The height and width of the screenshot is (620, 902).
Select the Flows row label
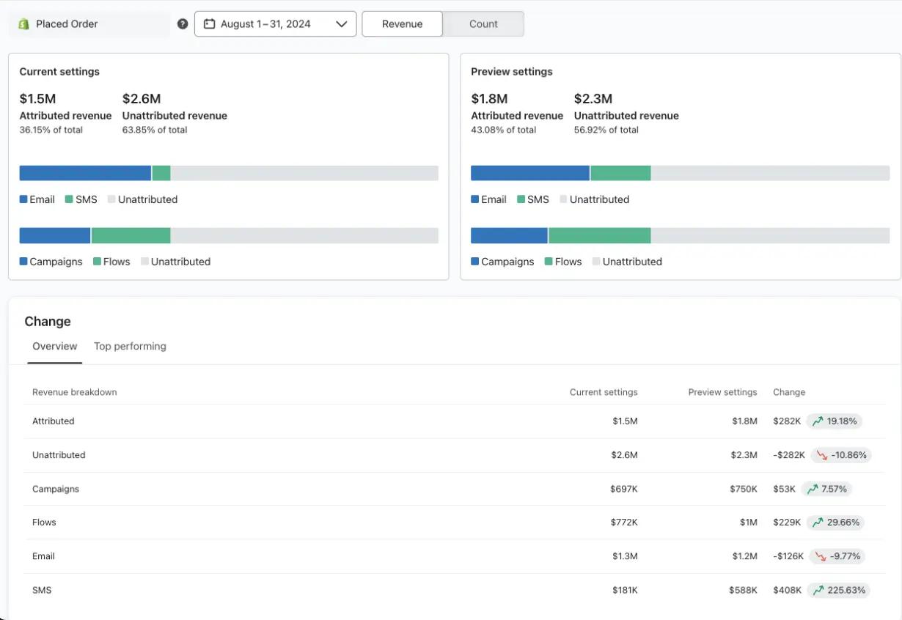(44, 523)
